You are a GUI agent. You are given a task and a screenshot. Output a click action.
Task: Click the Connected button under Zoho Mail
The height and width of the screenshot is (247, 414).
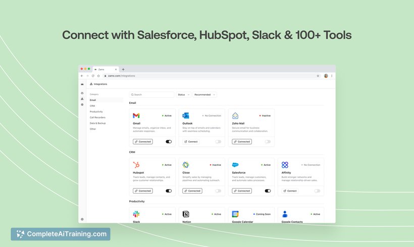(x=242, y=142)
